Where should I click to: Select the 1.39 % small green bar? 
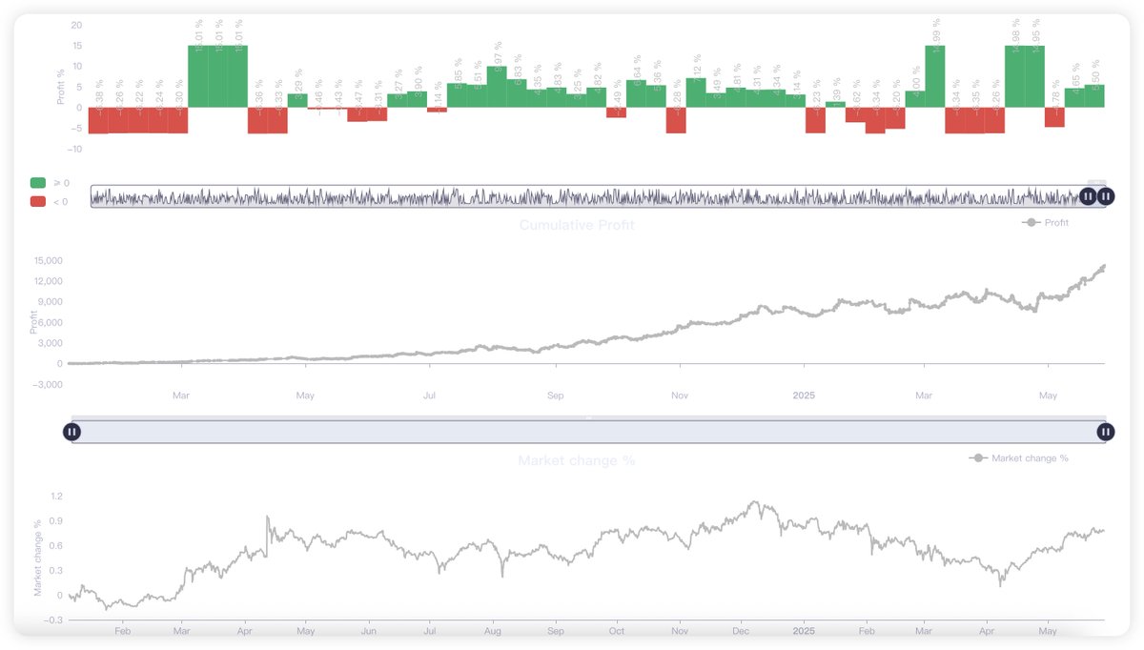[x=835, y=104]
